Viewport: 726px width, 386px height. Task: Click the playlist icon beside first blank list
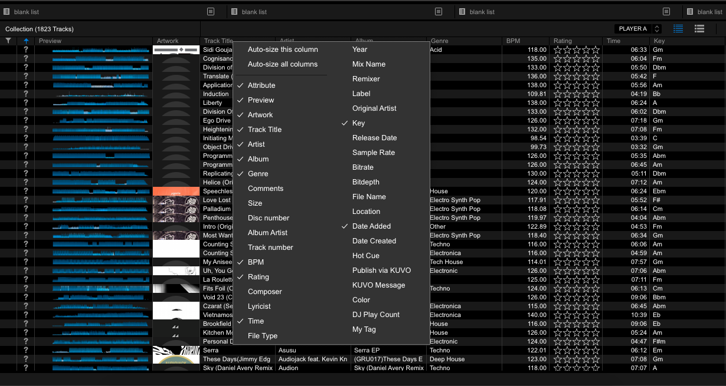[8, 11]
